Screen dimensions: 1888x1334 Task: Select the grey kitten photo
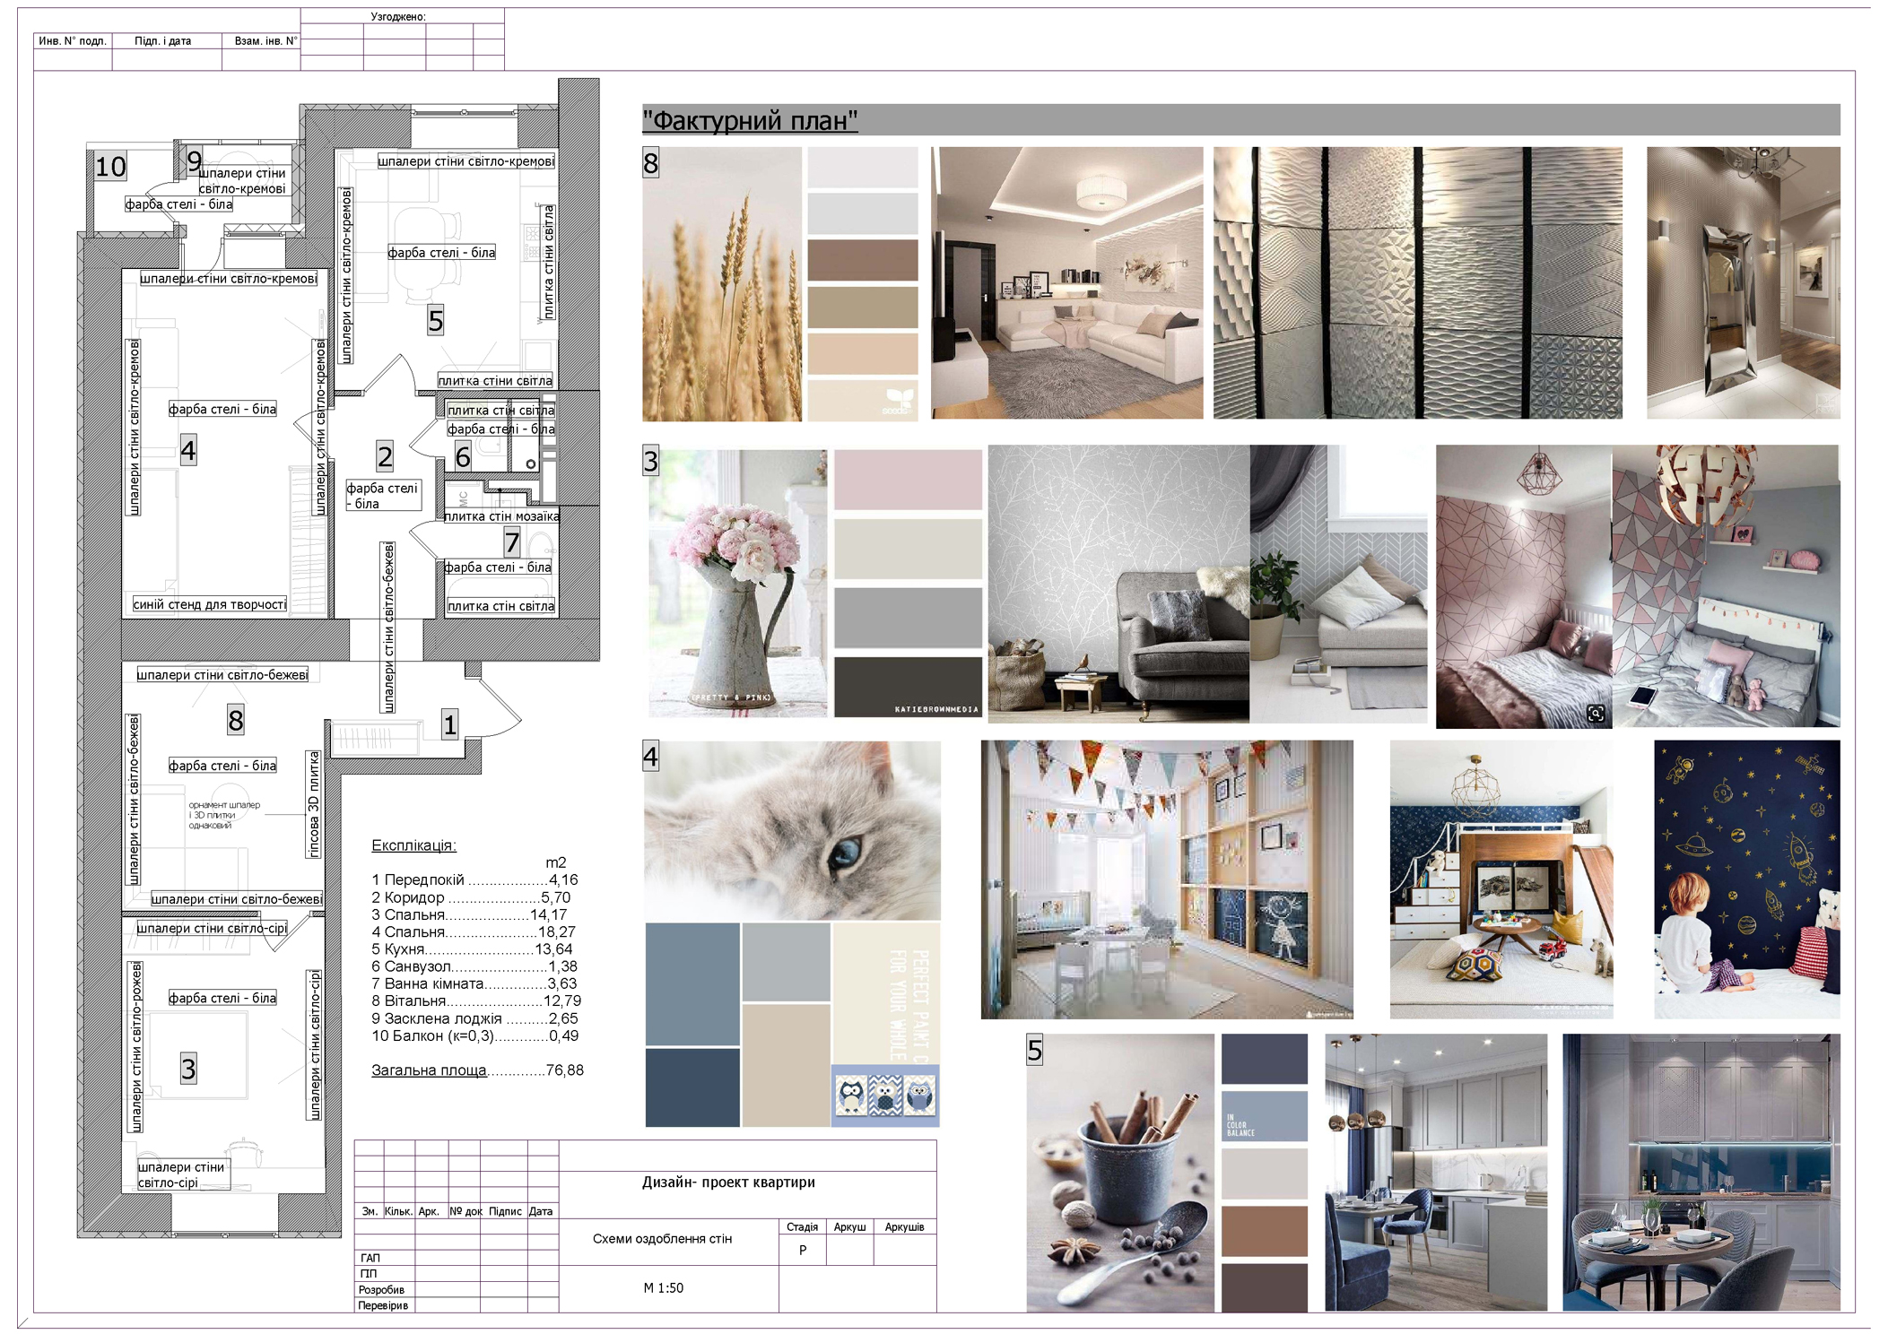[x=792, y=830]
